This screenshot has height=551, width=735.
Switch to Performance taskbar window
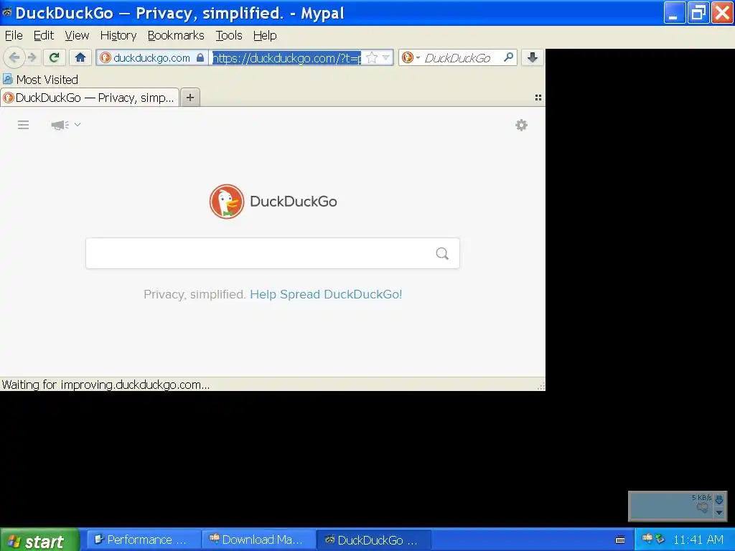[x=144, y=540]
